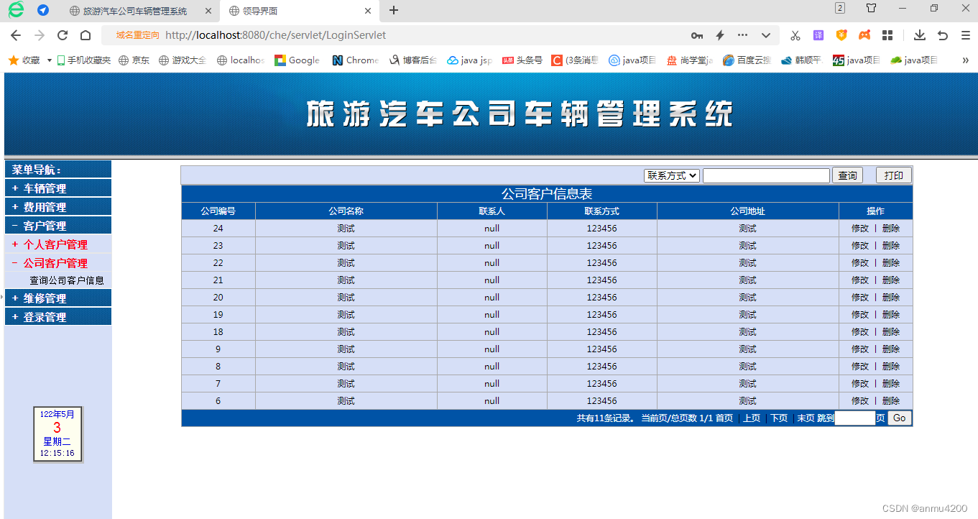978x519 pixels.
Task: Click the browser forward arrow
Action: pyautogui.click(x=40, y=35)
